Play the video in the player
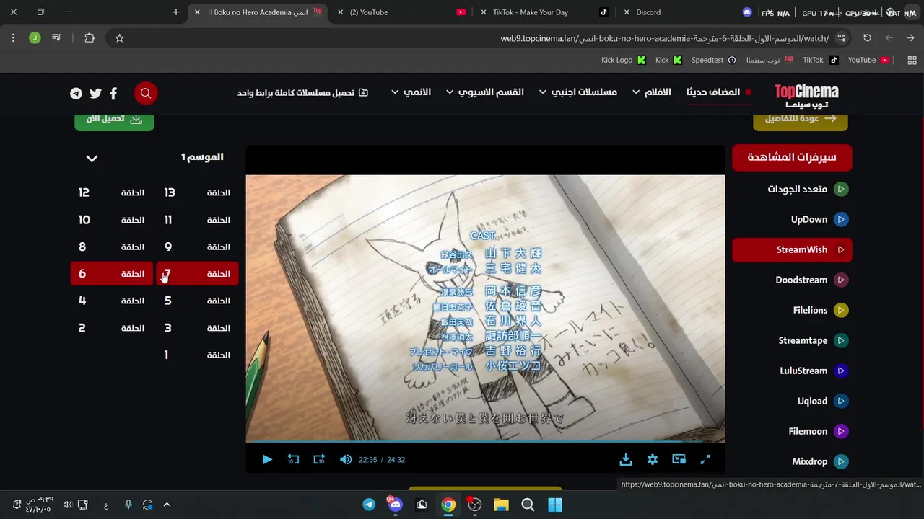924x519 pixels. pos(267,459)
